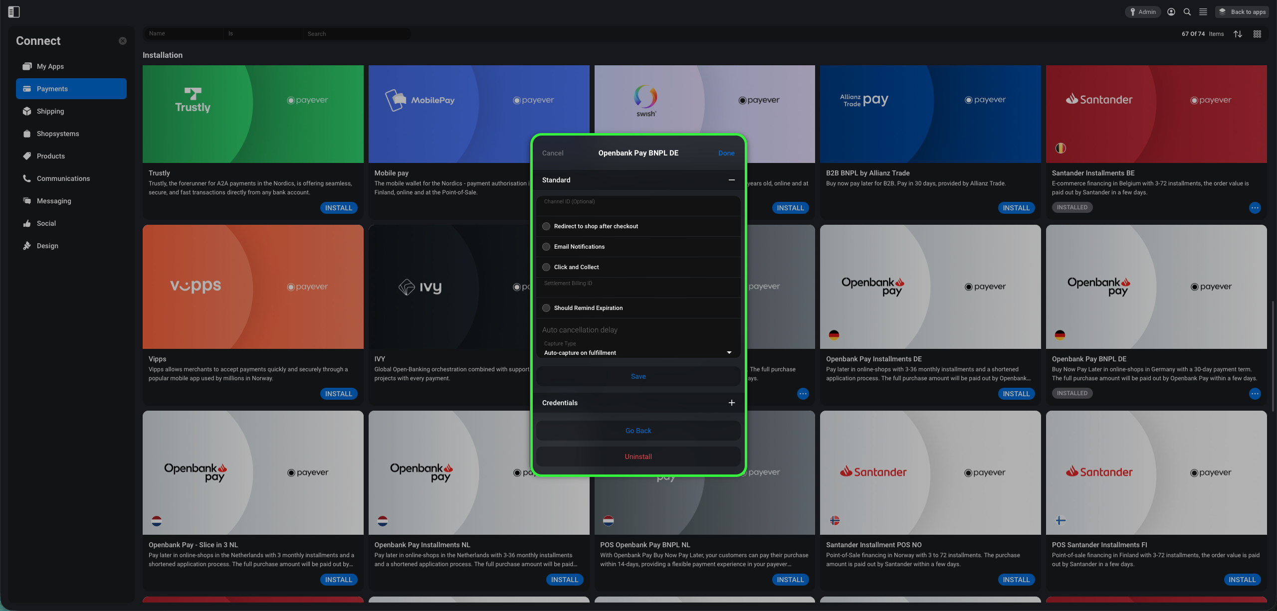Navigate to Shipping
Image resolution: width=1277 pixels, height=611 pixels.
71,111
